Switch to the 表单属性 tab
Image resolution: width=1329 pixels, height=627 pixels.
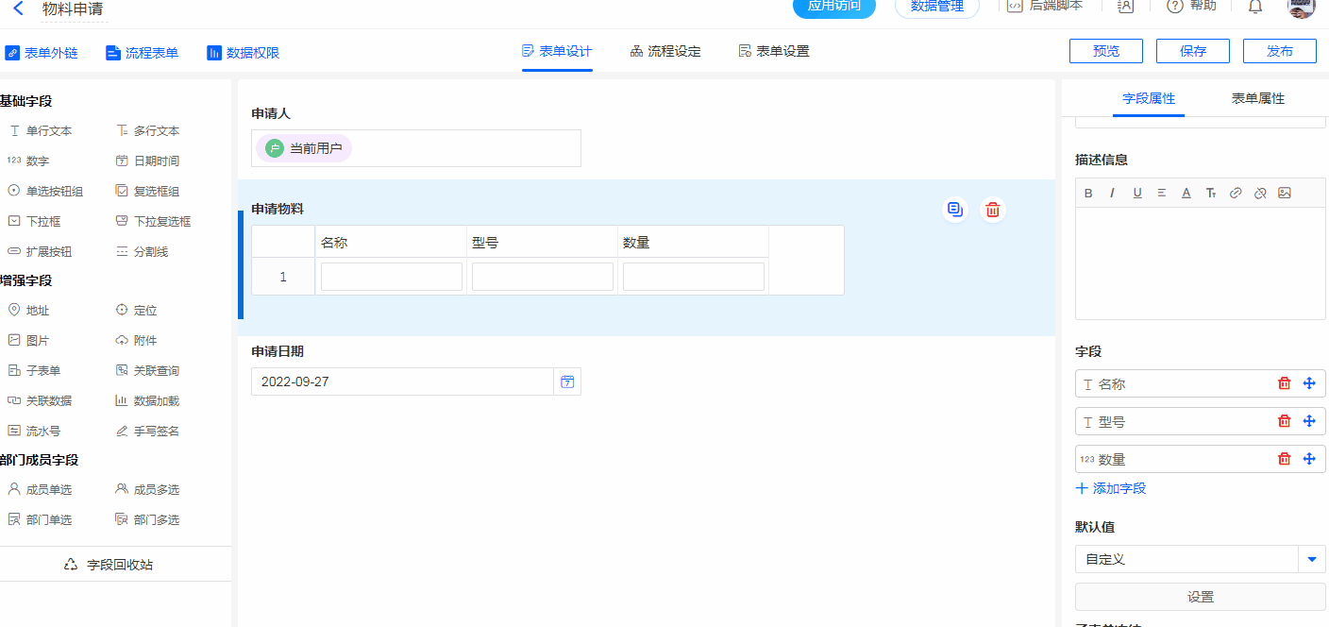click(x=1257, y=98)
